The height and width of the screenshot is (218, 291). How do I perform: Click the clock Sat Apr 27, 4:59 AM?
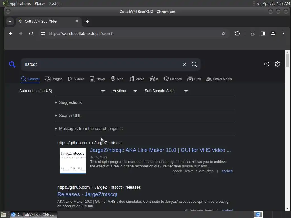pyautogui.click(x=273, y=3)
